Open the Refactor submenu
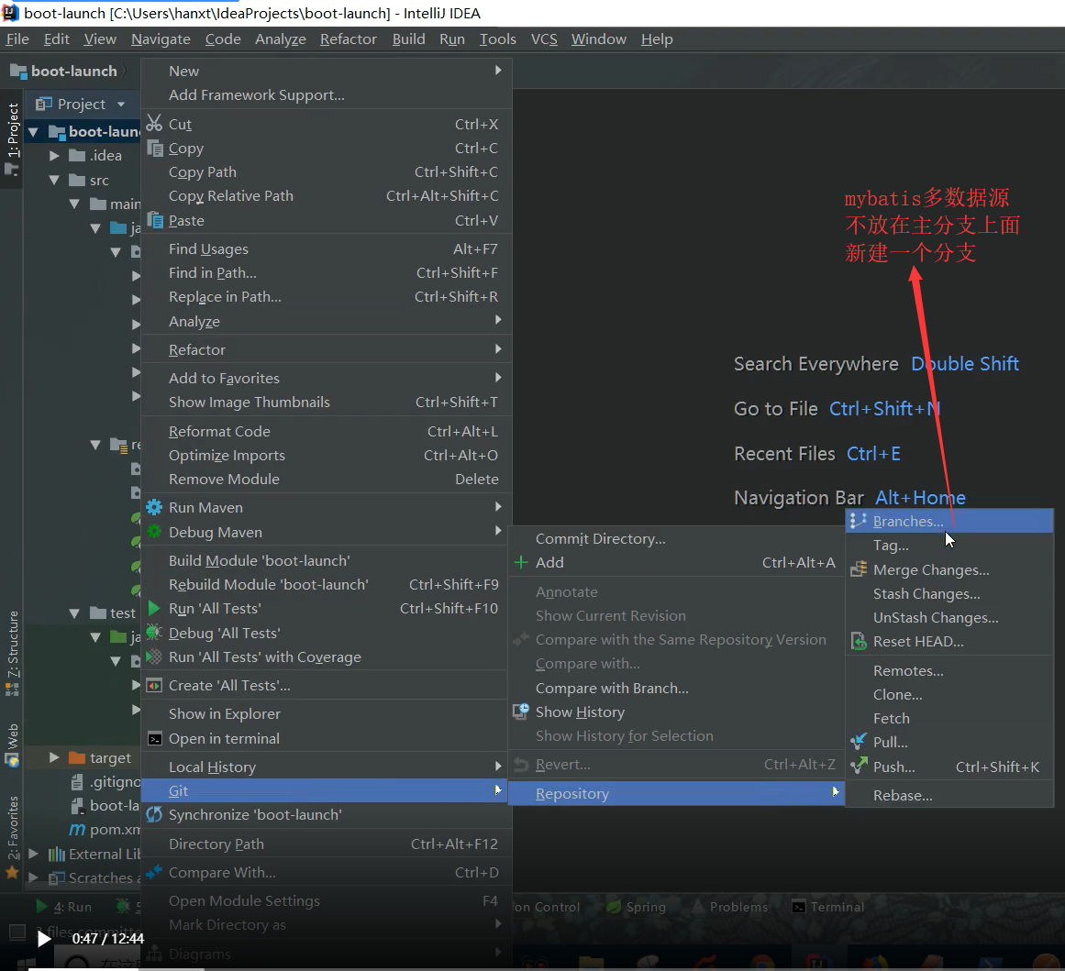The height and width of the screenshot is (971, 1065). [326, 349]
